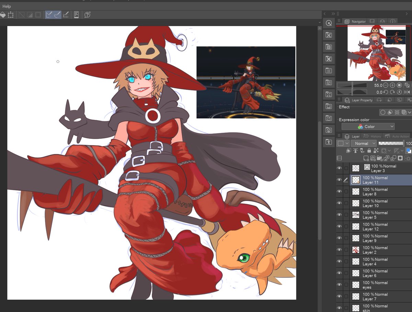Hide Layer 8 using its eye icon
Viewport: 412px width, 312px height.
pos(339,191)
